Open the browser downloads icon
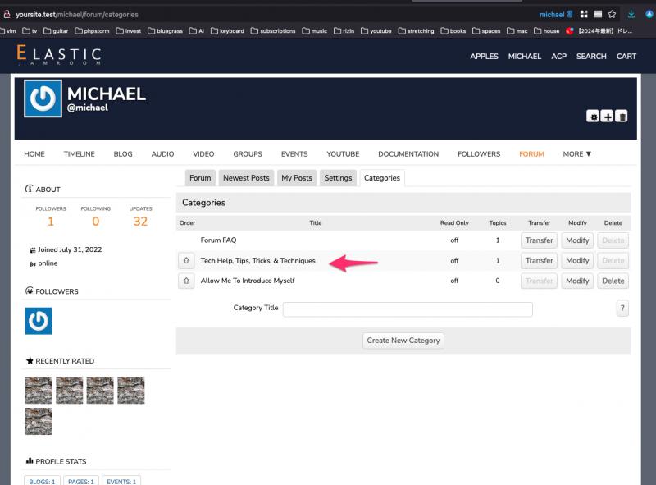 631,14
